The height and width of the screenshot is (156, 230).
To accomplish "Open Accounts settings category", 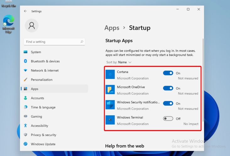I will [55, 98].
